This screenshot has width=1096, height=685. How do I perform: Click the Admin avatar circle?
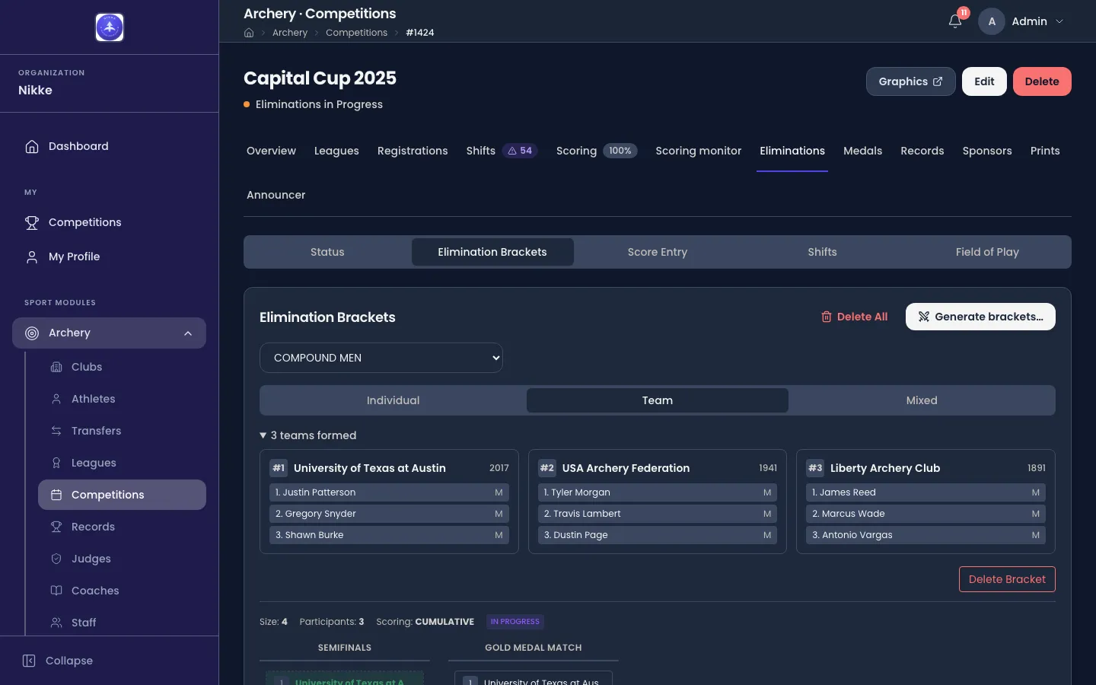pos(992,21)
